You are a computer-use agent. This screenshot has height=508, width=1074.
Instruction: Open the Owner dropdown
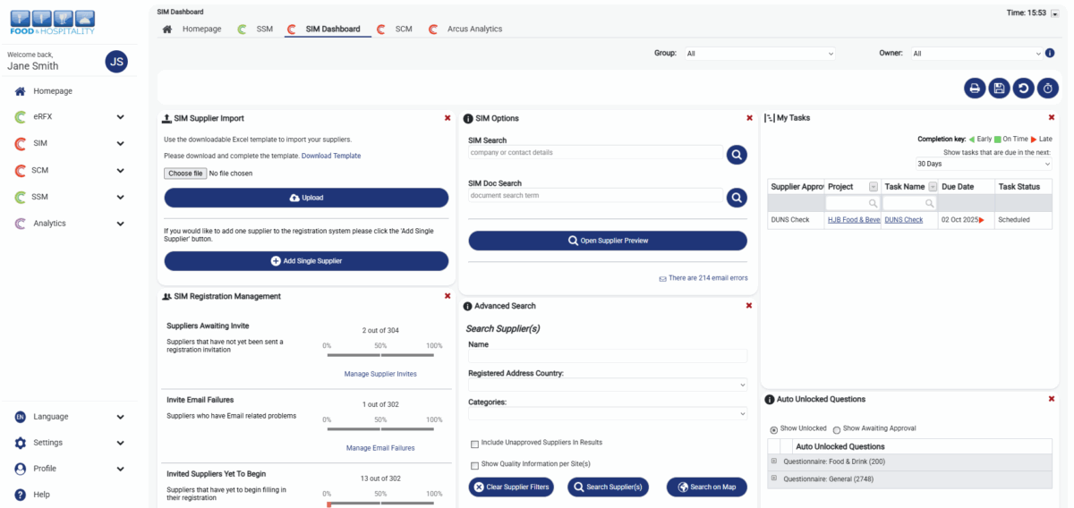976,54
